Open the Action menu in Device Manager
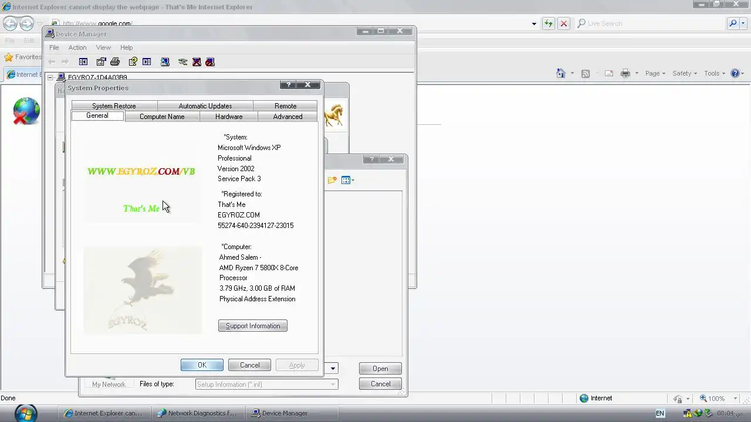Viewport: 751px width, 422px height. tap(77, 47)
